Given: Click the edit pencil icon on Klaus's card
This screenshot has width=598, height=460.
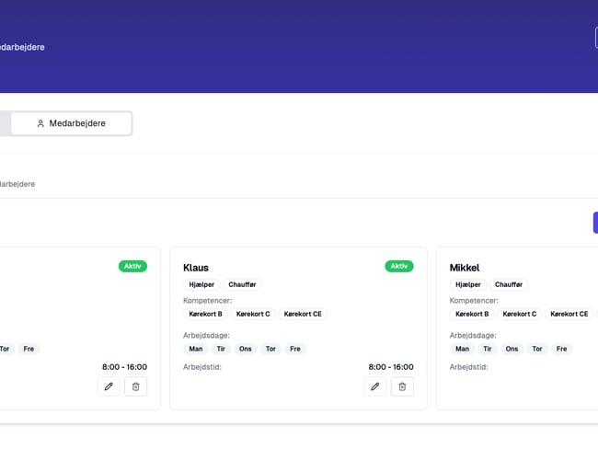Looking at the screenshot, I should [x=374, y=386].
